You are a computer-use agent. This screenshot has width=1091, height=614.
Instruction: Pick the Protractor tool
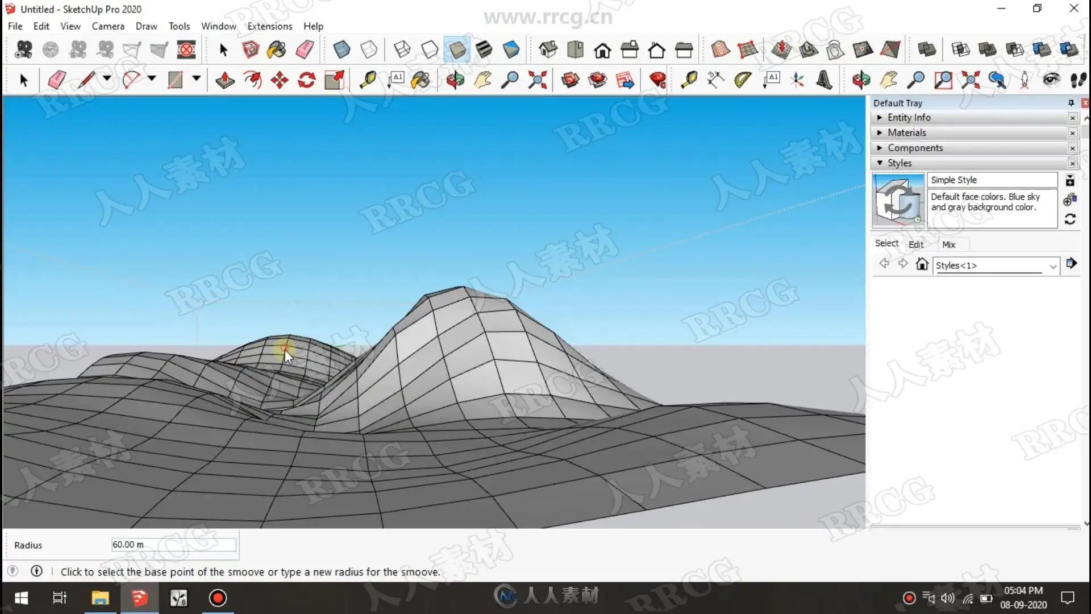pos(742,80)
